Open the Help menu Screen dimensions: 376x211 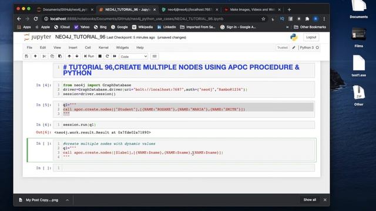140,47
